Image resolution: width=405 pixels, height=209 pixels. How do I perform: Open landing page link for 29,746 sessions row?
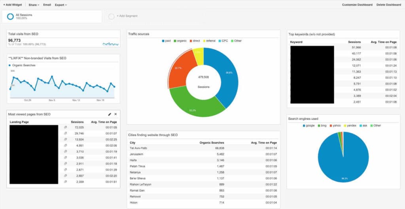pos(65,133)
